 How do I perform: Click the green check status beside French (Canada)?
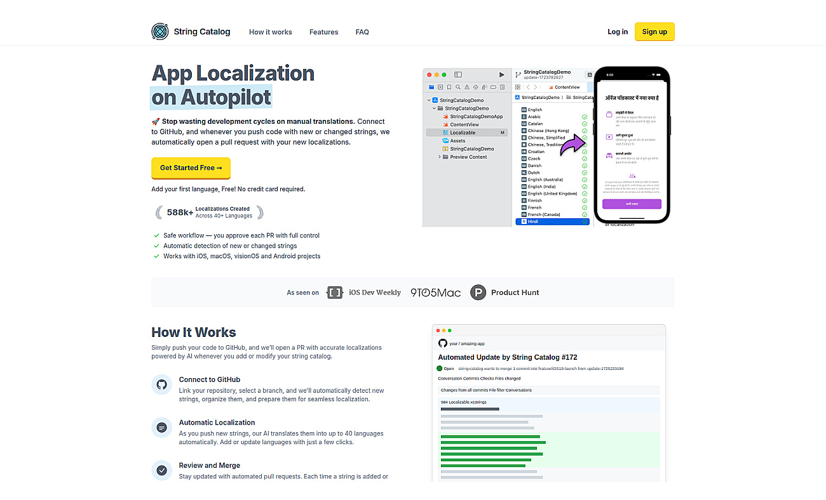click(x=585, y=214)
